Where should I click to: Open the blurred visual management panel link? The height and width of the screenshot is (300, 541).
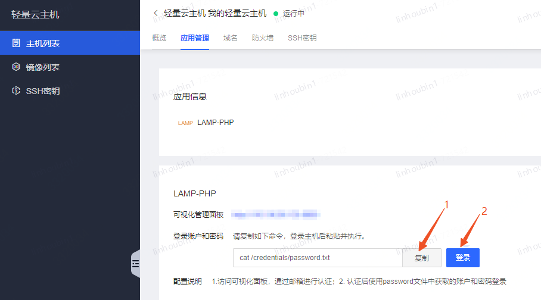[x=275, y=215]
